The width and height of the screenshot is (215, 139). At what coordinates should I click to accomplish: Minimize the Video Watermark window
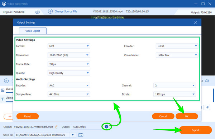pyautogui.click(x=196, y=4)
